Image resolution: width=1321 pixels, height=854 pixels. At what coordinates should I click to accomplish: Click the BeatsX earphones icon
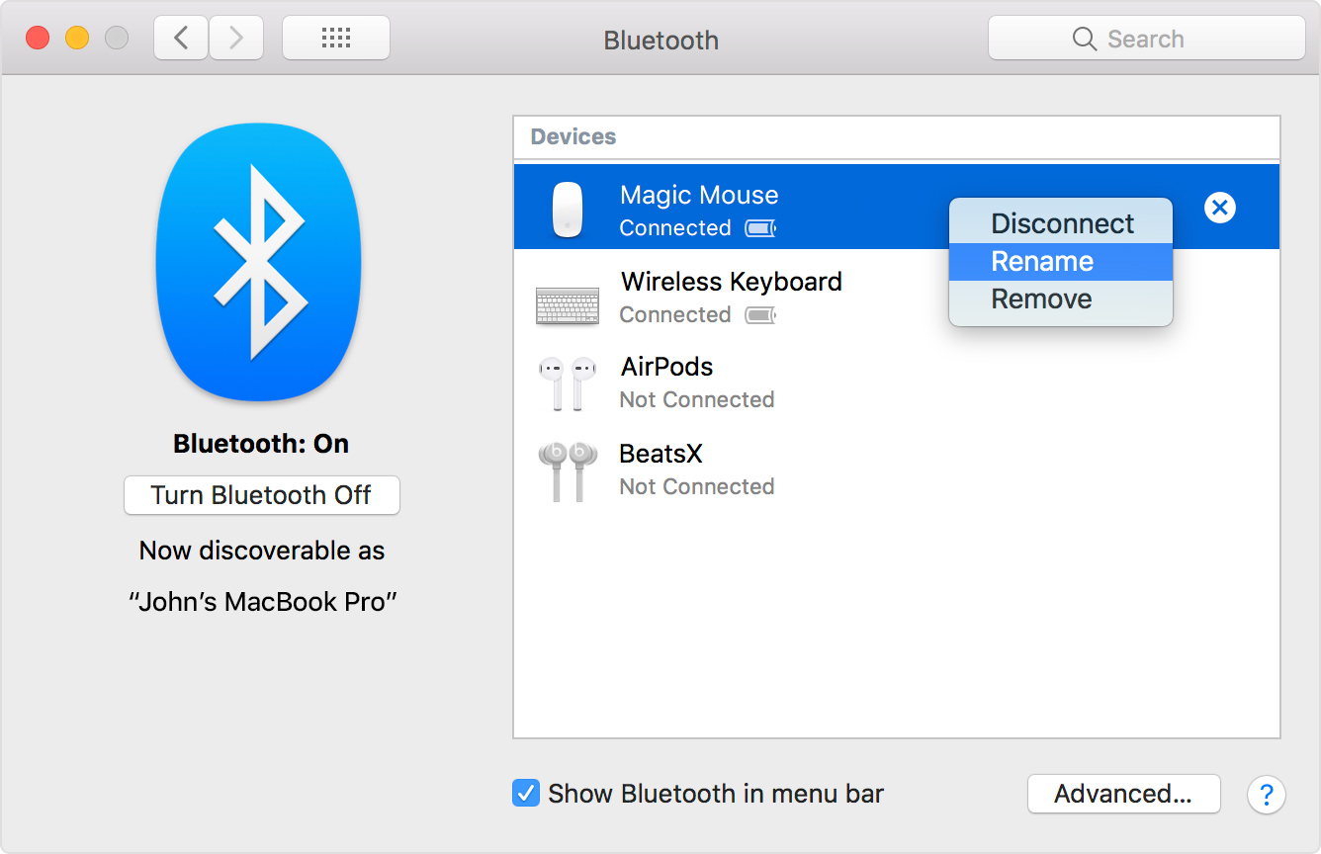[569, 470]
